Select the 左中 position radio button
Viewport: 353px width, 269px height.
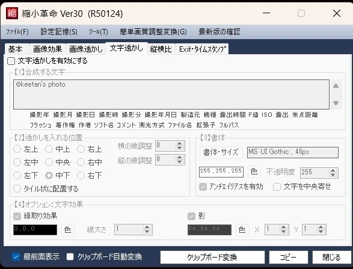click(x=17, y=162)
